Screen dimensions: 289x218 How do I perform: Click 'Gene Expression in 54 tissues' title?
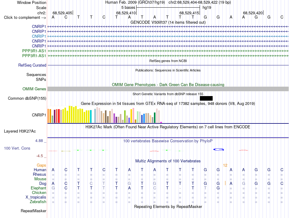[x=168, y=104]
